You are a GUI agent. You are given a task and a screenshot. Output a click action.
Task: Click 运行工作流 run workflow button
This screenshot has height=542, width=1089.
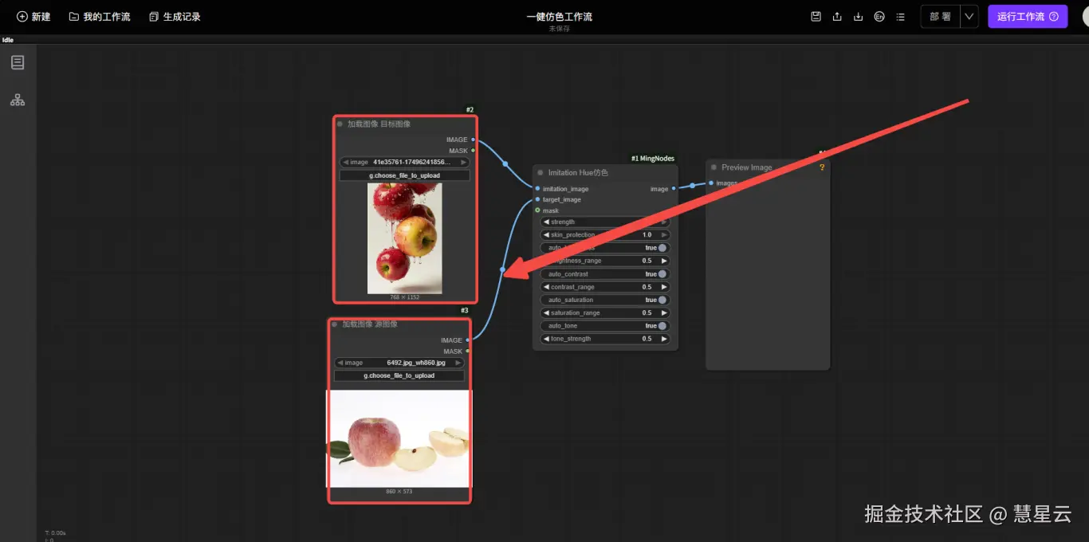[1028, 17]
